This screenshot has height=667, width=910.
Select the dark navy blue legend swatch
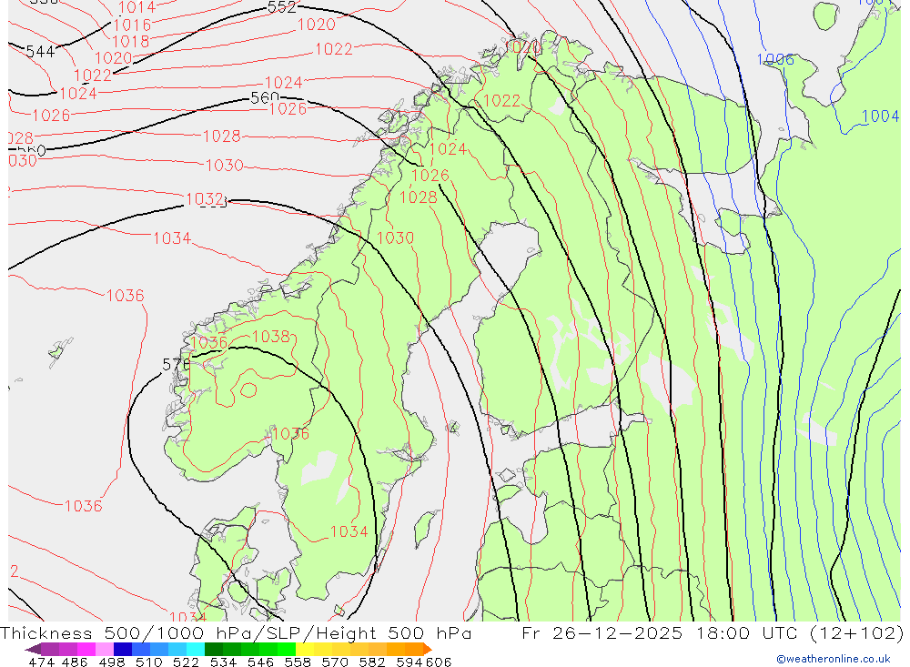[123, 649]
